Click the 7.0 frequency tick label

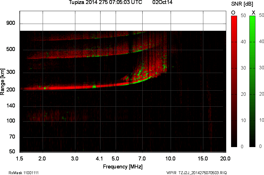point(142,158)
